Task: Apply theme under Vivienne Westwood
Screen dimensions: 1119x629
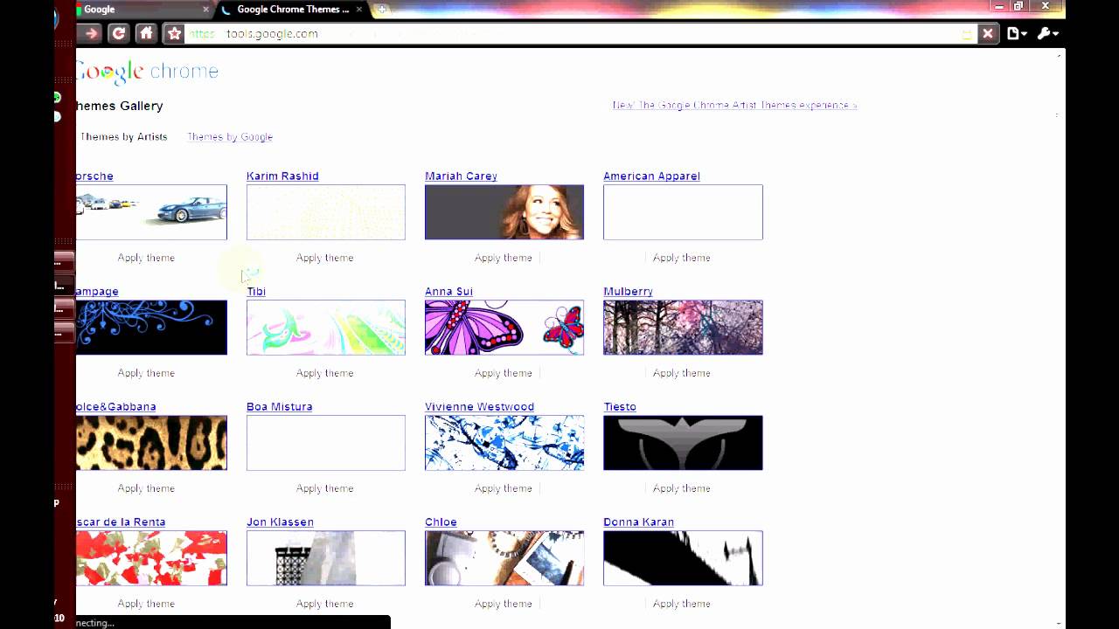Action: click(x=503, y=488)
